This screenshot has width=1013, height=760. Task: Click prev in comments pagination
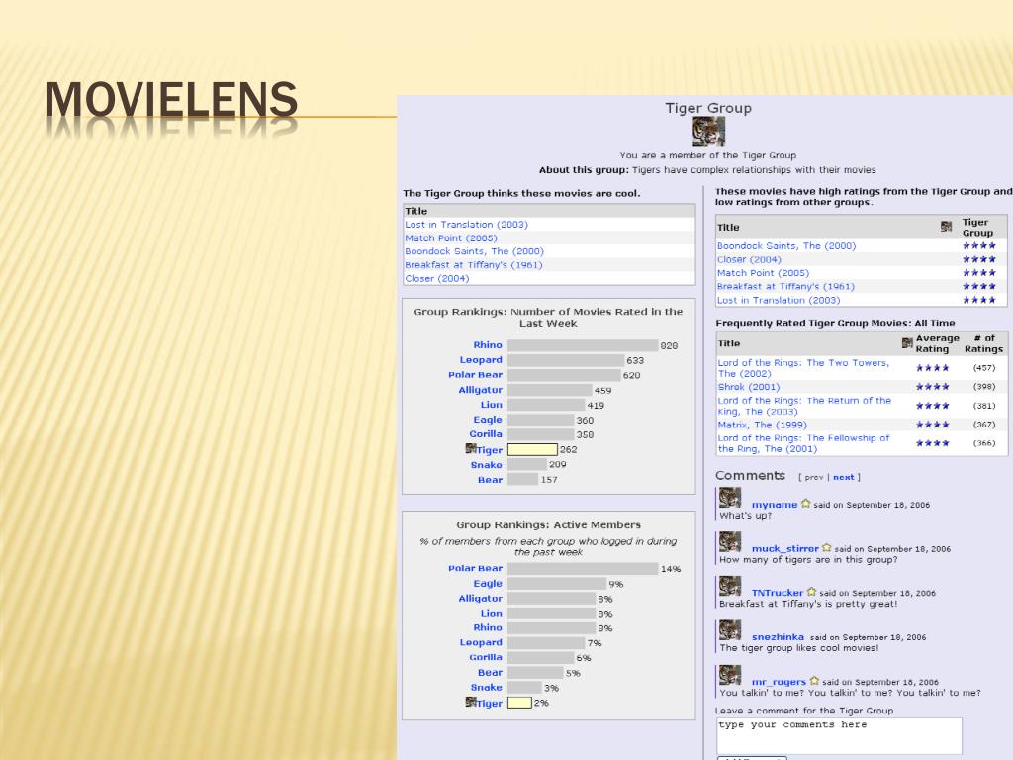point(814,477)
